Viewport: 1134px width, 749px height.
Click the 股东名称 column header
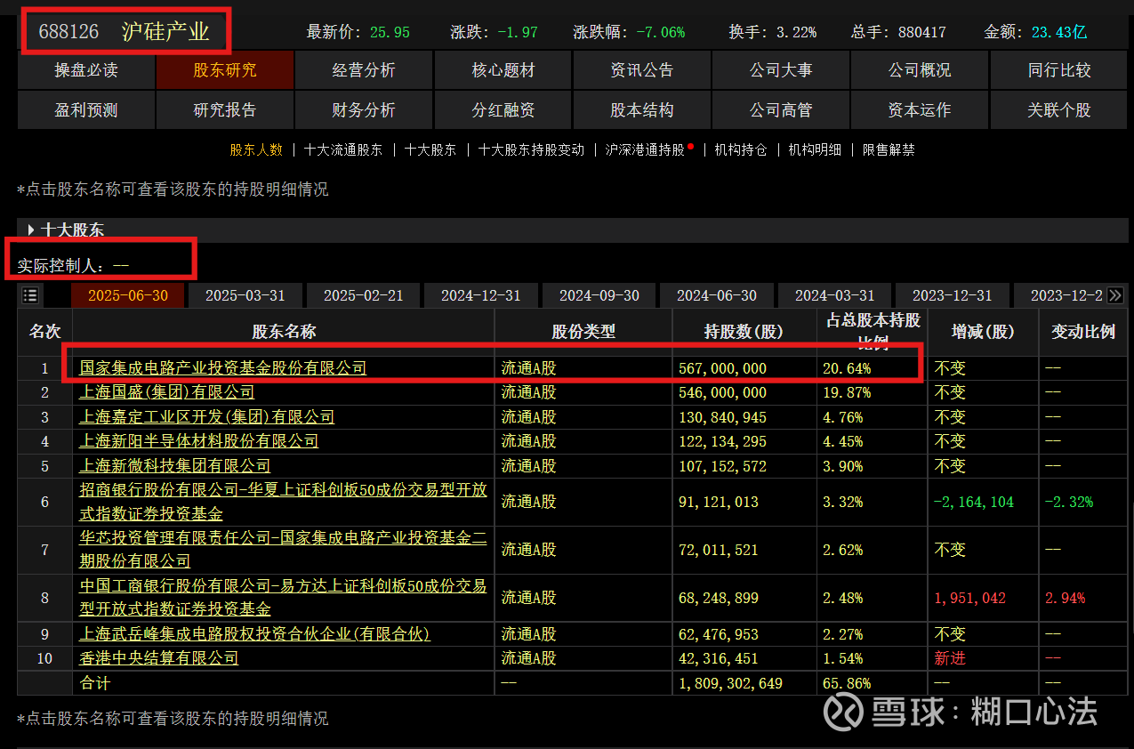coord(284,332)
